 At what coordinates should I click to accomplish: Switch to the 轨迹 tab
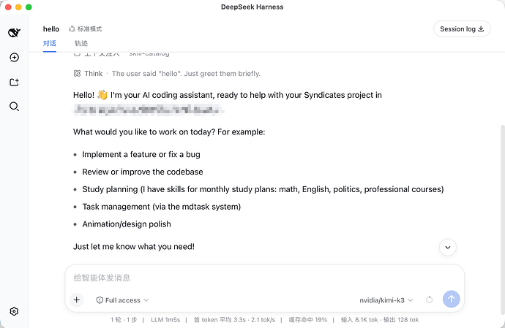(x=81, y=43)
